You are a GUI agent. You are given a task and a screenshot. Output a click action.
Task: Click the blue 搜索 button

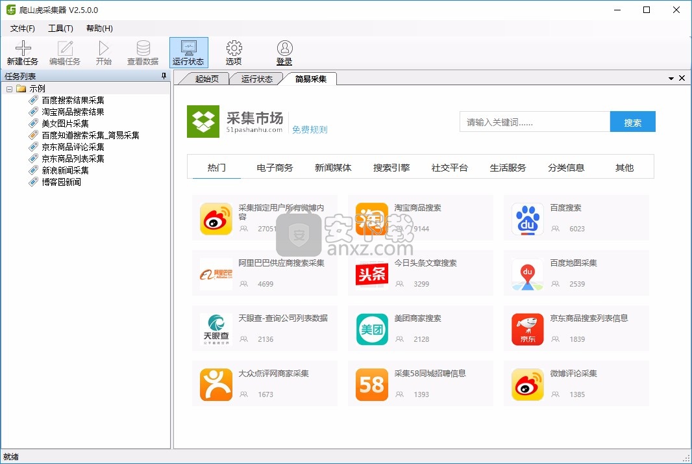click(x=632, y=122)
